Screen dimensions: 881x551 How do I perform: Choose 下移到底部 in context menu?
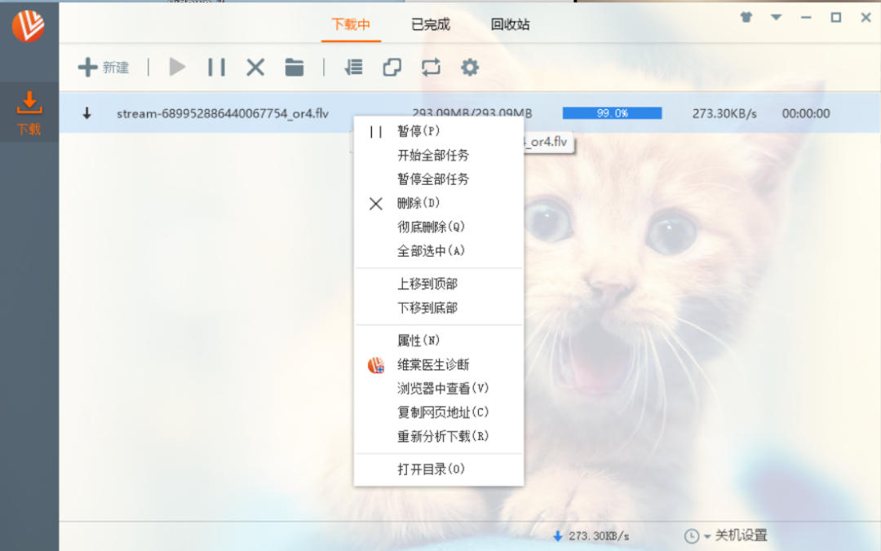(x=439, y=308)
